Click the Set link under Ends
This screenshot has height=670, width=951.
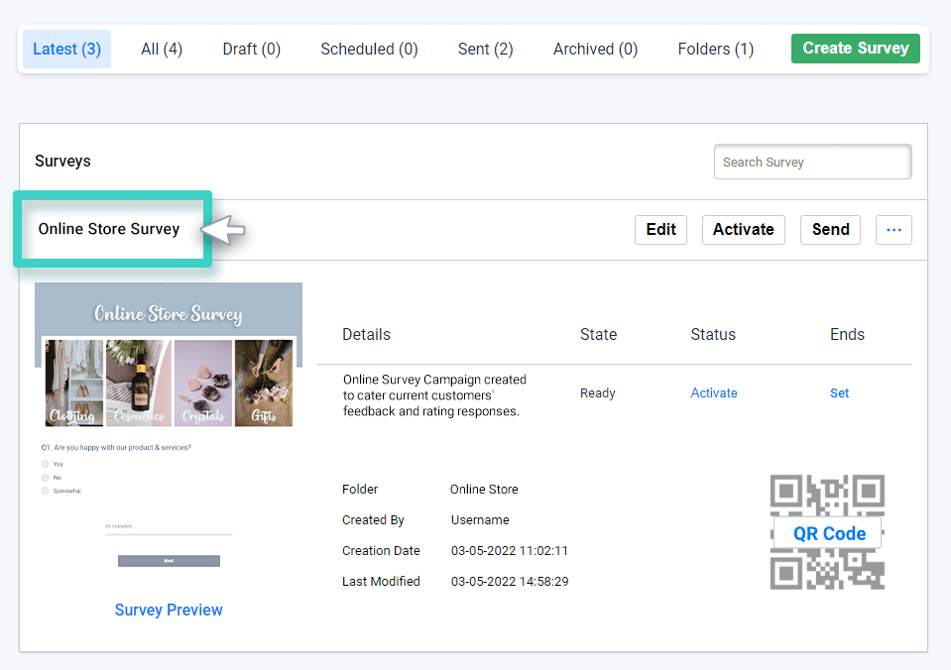[839, 393]
